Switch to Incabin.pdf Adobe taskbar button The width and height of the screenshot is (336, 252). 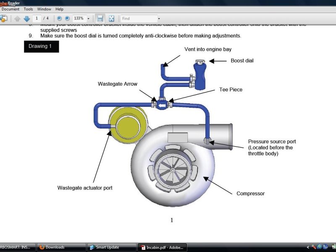pos(162,247)
